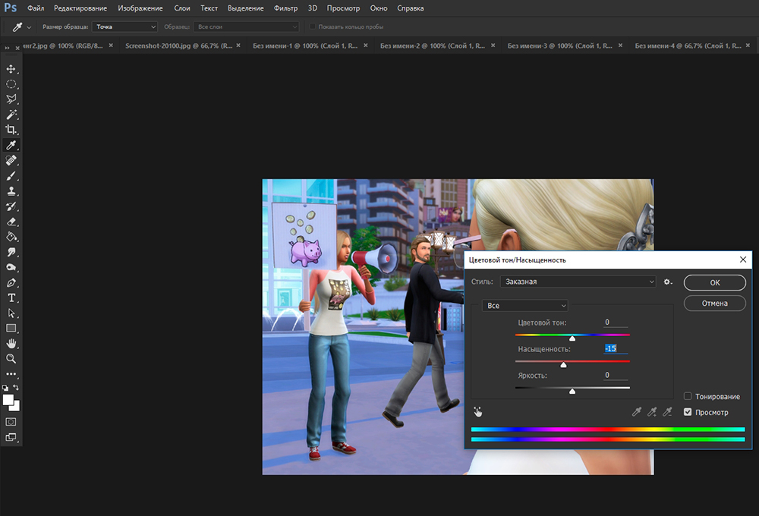Select the Eraser tool
The image size is (759, 516).
pyautogui.click(x=11, y=222)
